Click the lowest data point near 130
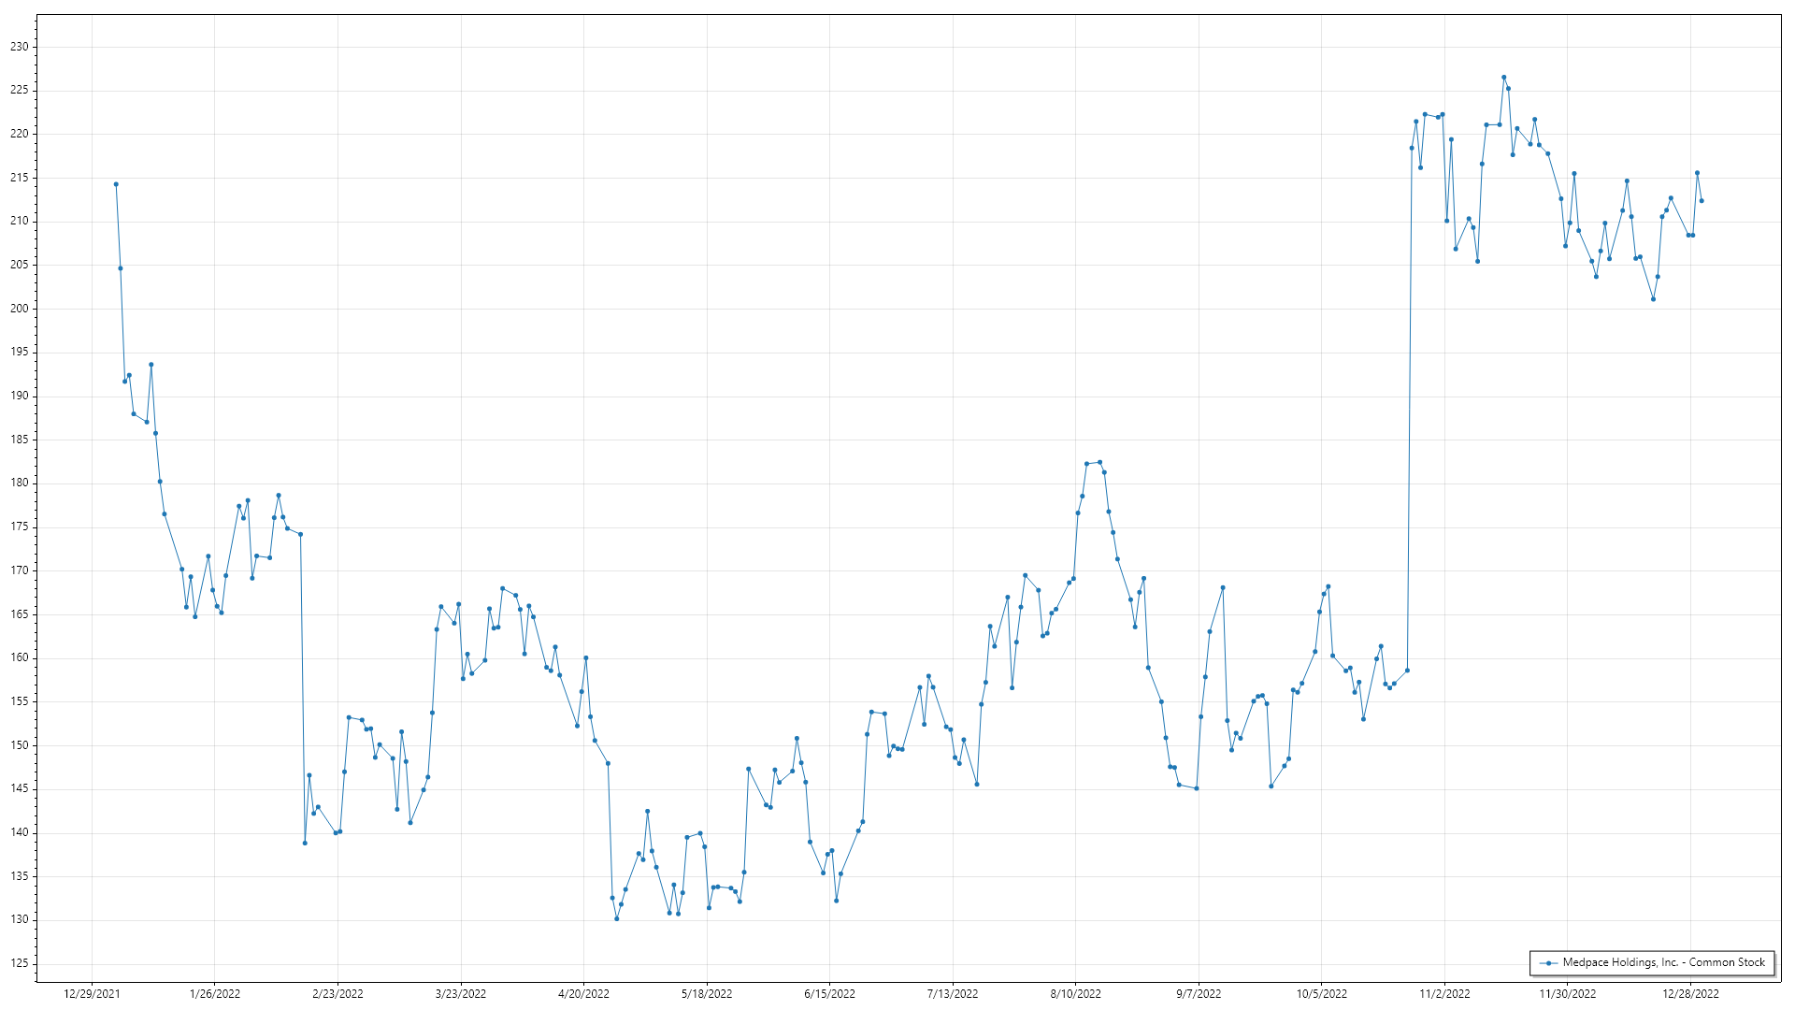Image resolution: width=1795 pixels, height=1010 pixels. point(616,918)
